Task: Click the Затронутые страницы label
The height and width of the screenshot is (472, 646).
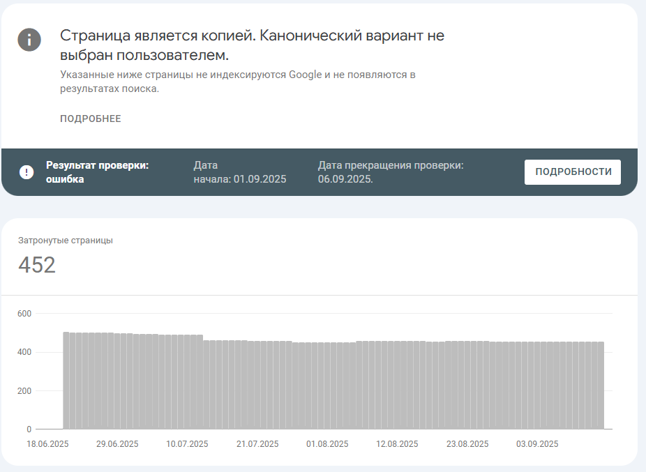Action: [x=66, y=240]
